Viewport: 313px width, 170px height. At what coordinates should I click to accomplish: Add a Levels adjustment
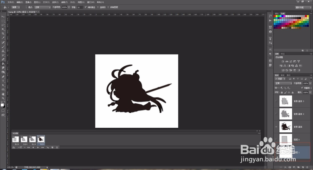(x=287, y=61)
